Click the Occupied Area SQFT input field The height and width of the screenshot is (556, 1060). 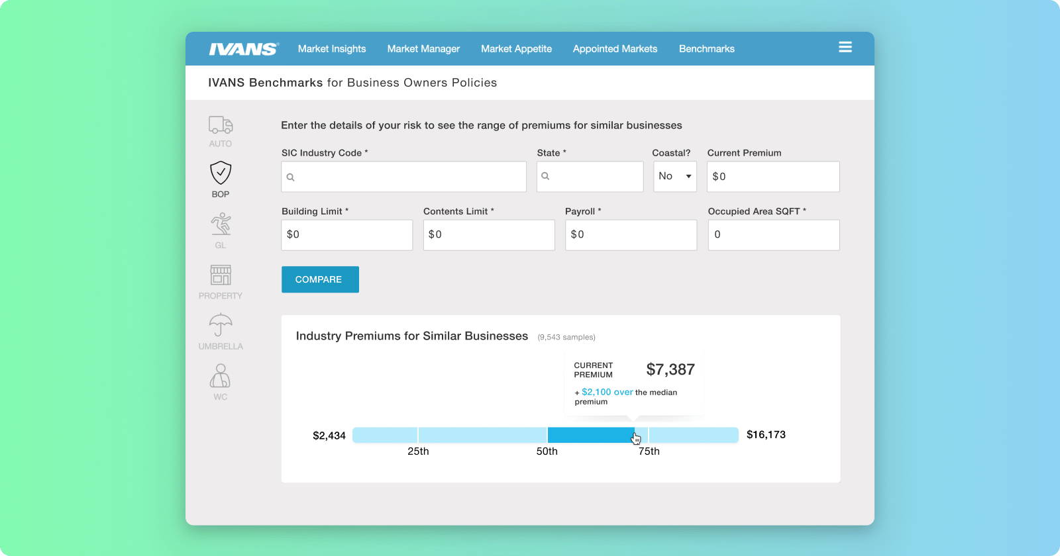click(774, 235)
